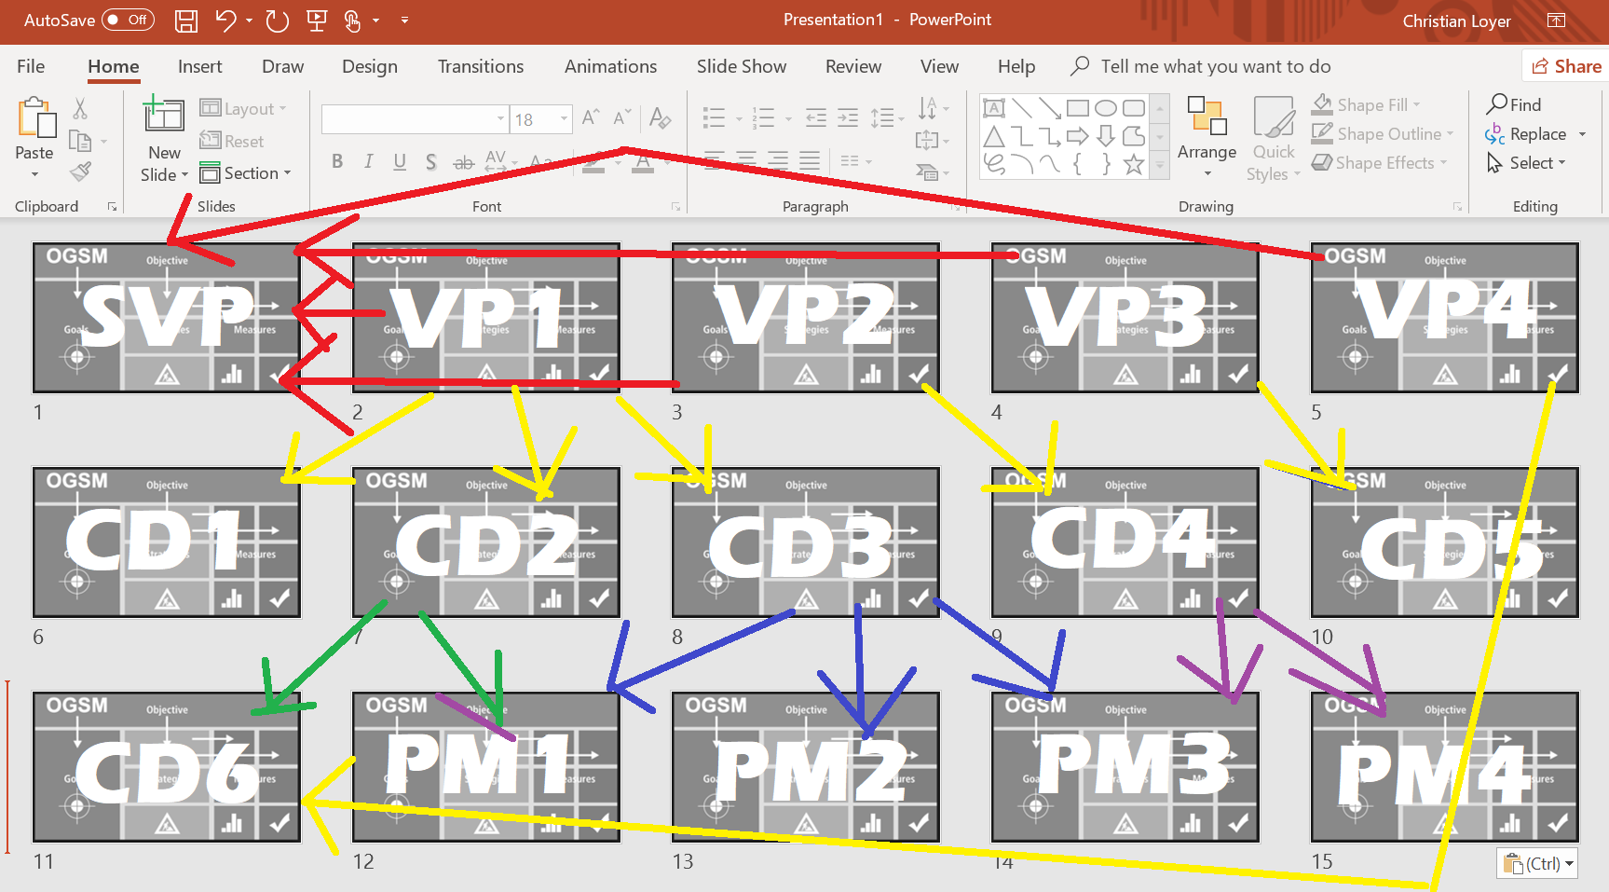1609x892 pixels.
Task: Start slideshow from beginning icon
Action: pos(317,21)
